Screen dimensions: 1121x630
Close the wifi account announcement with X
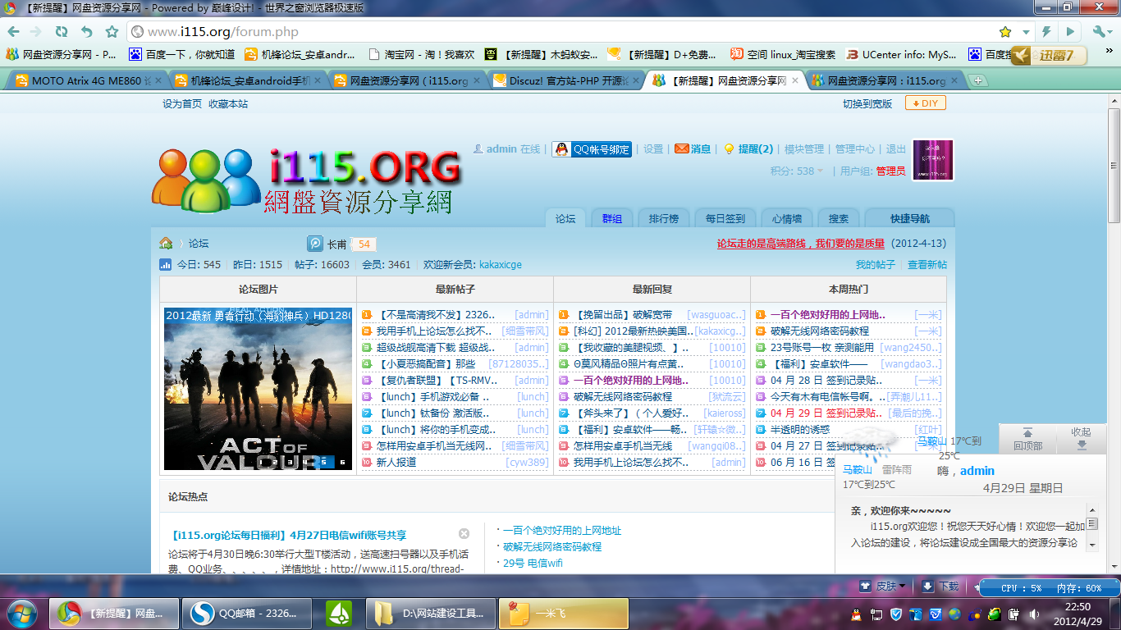click(x=464, y=534)
